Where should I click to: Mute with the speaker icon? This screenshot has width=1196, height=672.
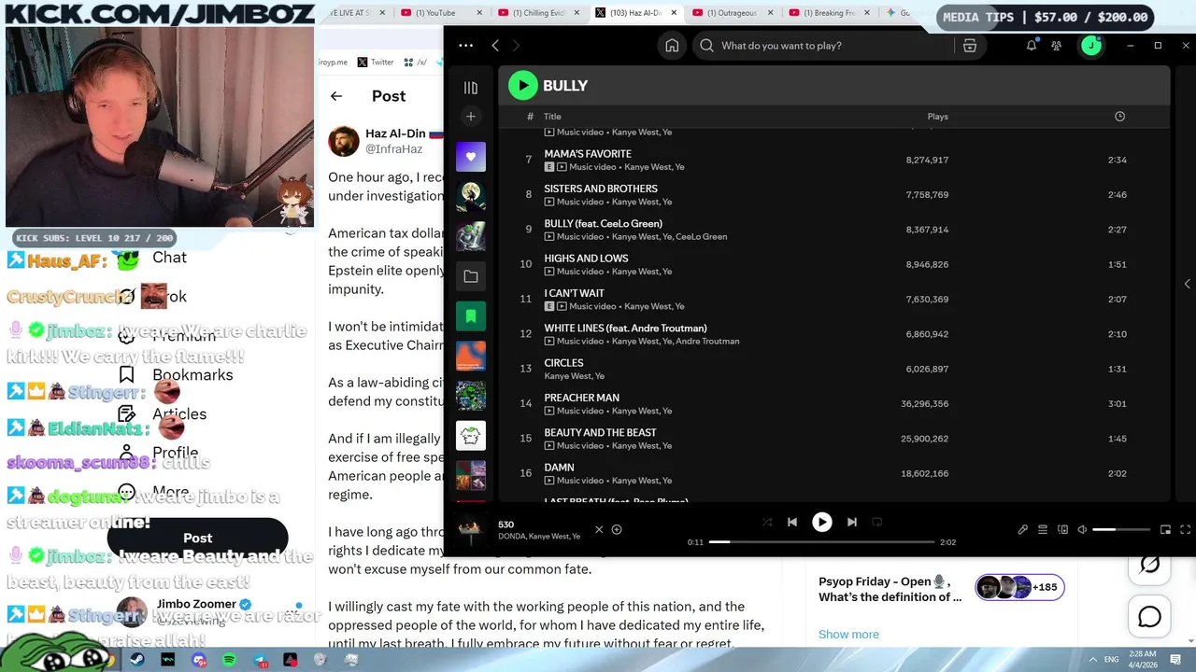[1082, 530]
